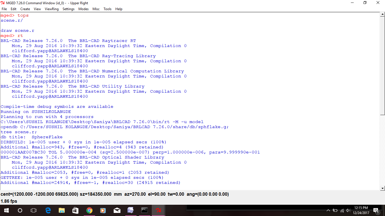
Task: Click the vertical scrollbar thumb
Action: click(382, 66)
